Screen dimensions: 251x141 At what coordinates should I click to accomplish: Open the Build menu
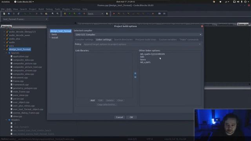coord(41,9)
